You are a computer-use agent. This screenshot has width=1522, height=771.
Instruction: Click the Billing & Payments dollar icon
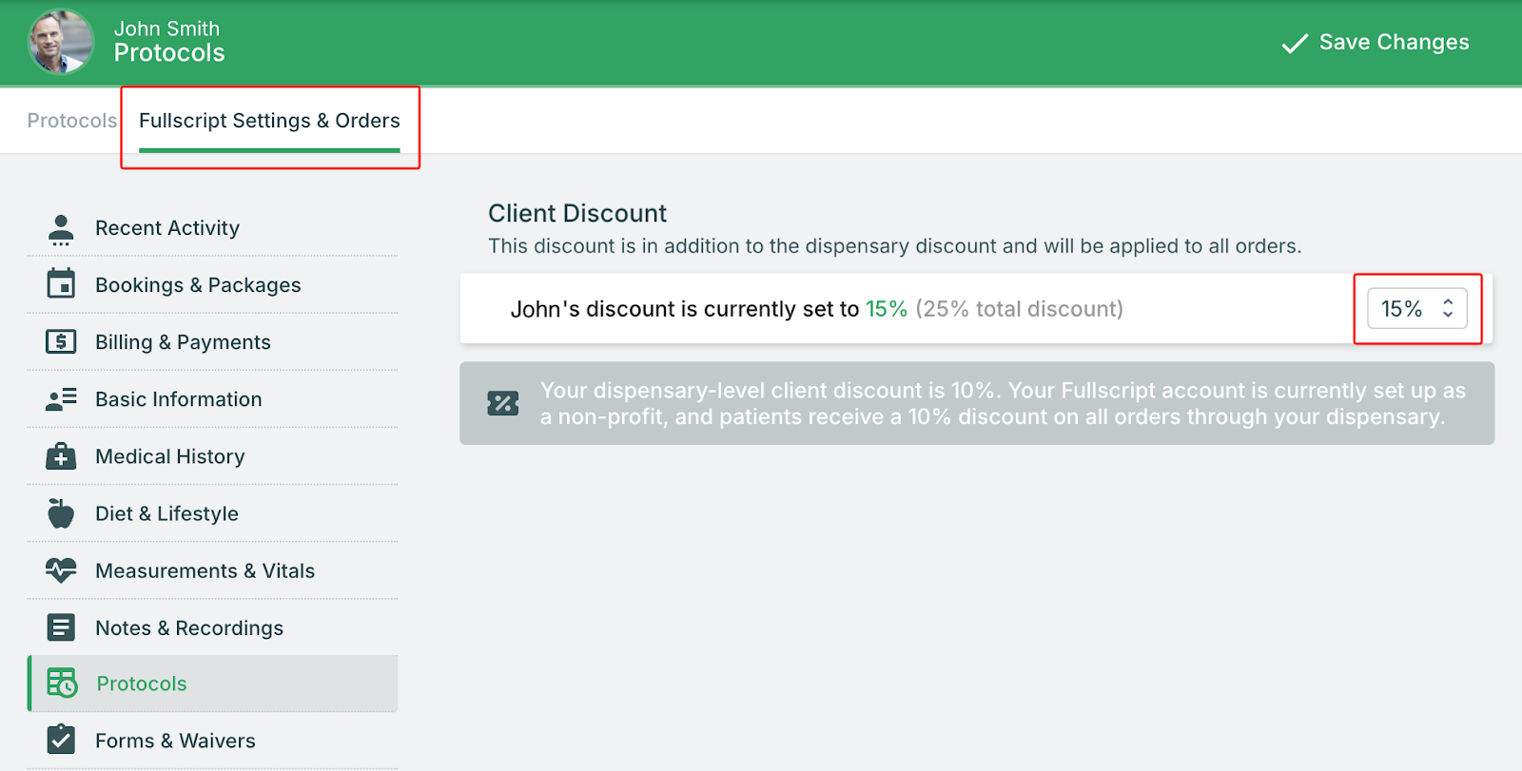pyautogui.click(x=61, y=341)
